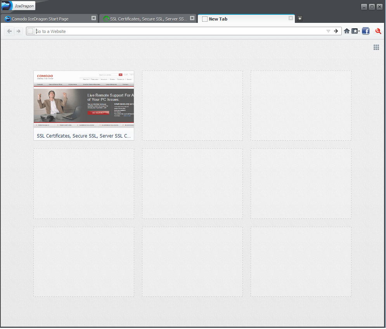
Task: Close the SSL Certificates tab
Action: coord(192,18)
